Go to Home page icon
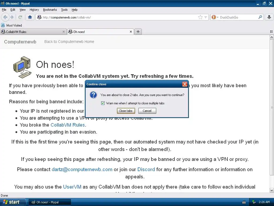This screenshot has width=274, height=206. pyautogui.click(x=30, y=17)
